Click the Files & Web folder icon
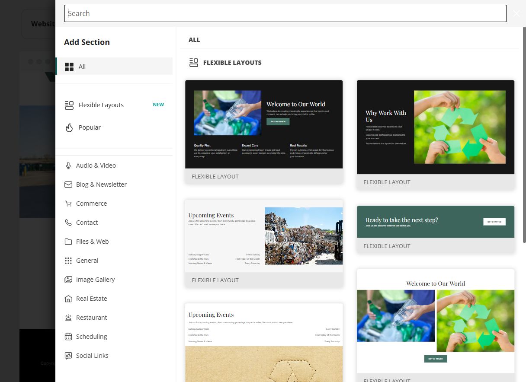Viewport: 526px width, 382px height. point(68,242)
